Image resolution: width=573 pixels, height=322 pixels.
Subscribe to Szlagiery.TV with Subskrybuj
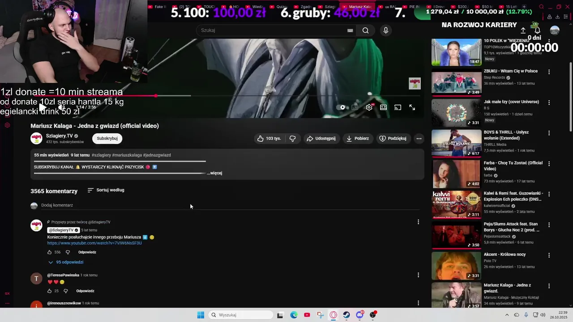click(x=107, y=139)
